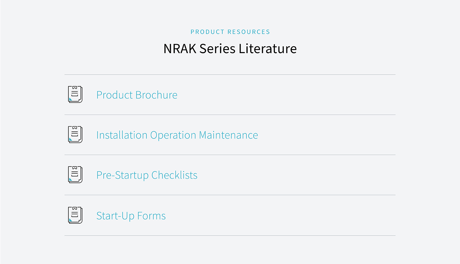
Task: Click the bottom divider line below Start-Up Forms
Action: click(230, 235)
